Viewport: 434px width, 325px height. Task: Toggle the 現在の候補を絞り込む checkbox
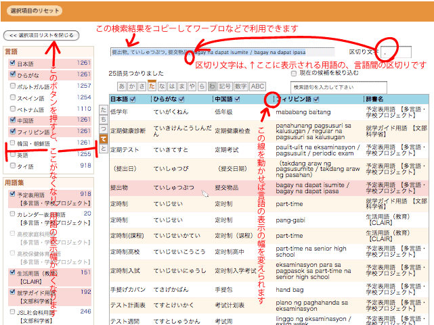pyautogui.click(x=294, y=72)
